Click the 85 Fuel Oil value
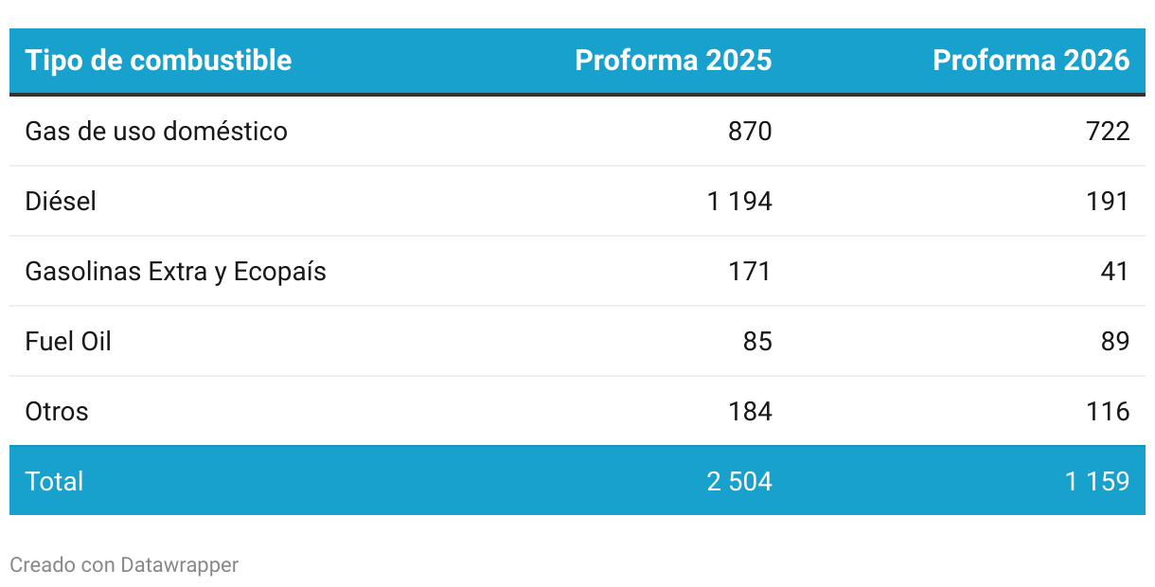 click(757, 341)
